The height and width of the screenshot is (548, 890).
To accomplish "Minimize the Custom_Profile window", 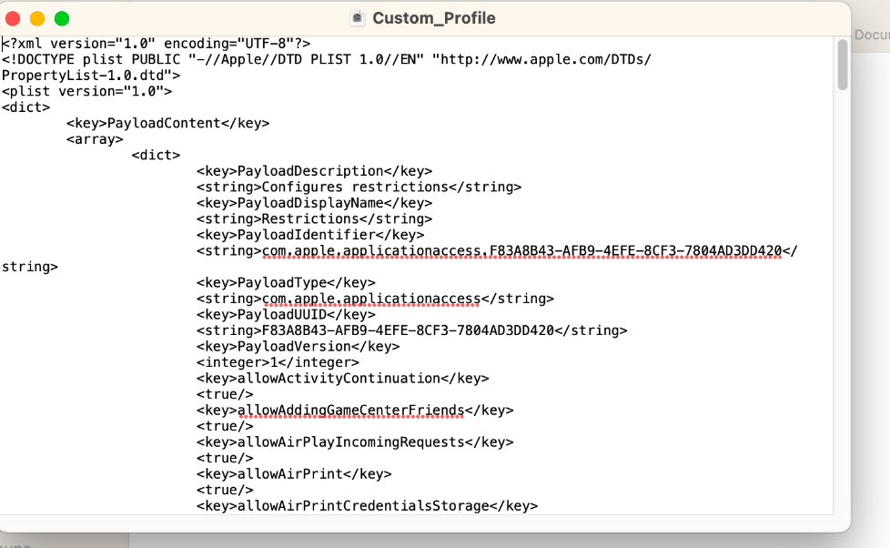I will coord(37,18).
